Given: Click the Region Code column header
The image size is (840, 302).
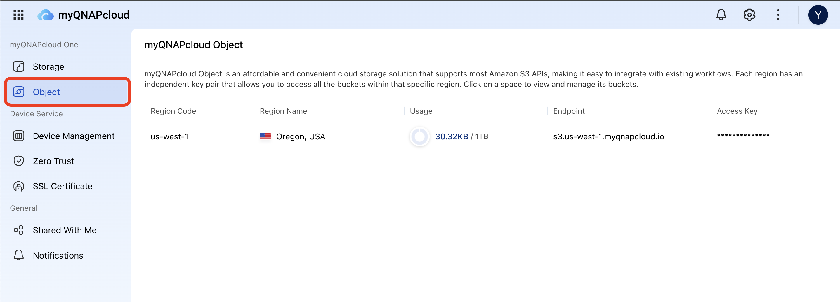Looking at the screenshot, I should click(173, 111).
